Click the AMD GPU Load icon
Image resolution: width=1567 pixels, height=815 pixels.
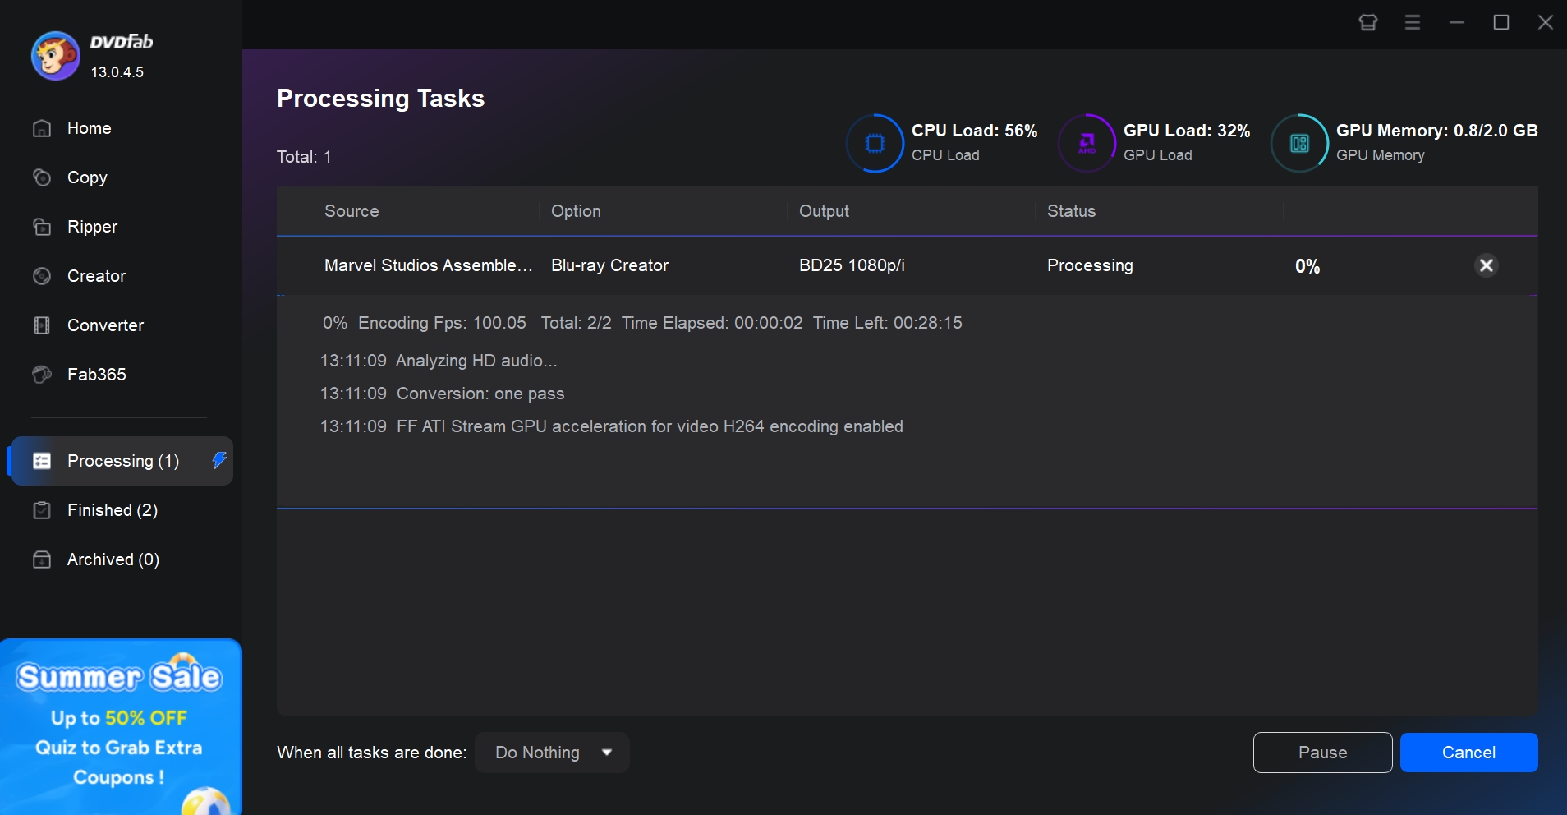1086,143
